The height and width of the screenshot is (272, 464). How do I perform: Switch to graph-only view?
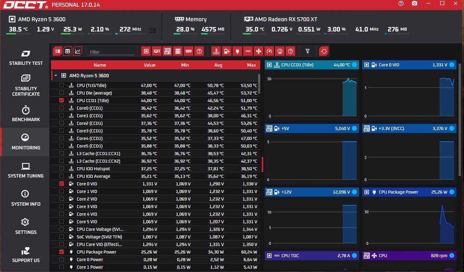77,51
